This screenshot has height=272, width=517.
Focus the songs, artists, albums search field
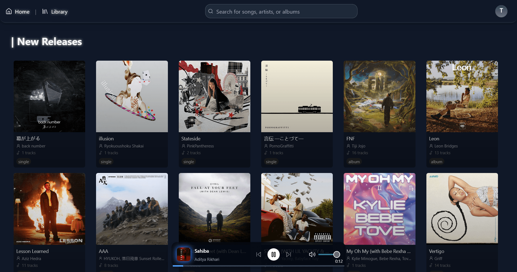tap(283, 12)
